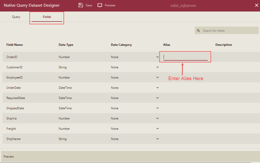Save the dataset using the Save icon
This screenshot has width=260, height=163.
point(80,5)
